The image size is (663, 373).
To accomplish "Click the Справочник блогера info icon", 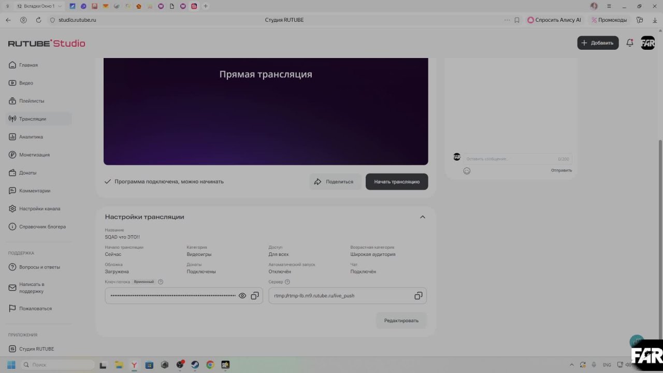I will 12,227.
